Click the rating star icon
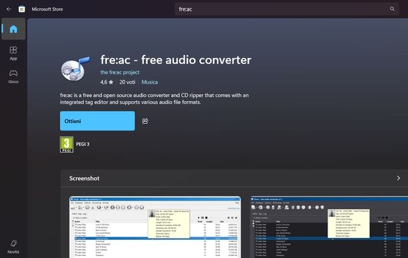The image size is (408, 258). [111, 82]
